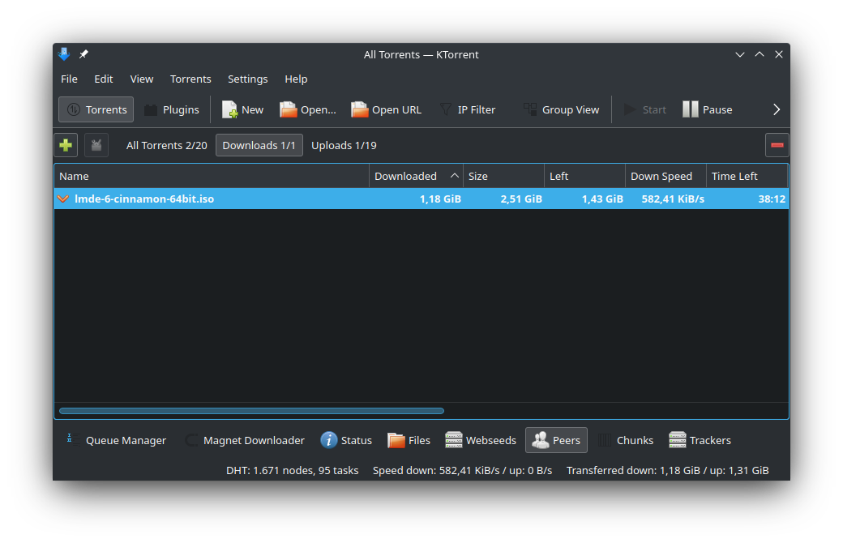
Task: Open the Plugins section
Action: coord(172,109)
